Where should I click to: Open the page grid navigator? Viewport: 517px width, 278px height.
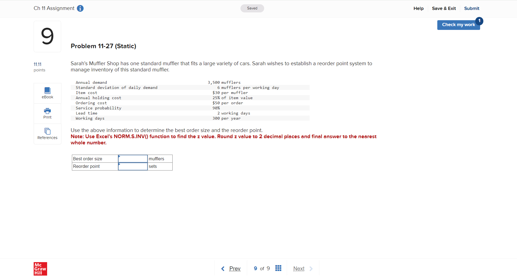pyautogui.click(x=278, y=268)
